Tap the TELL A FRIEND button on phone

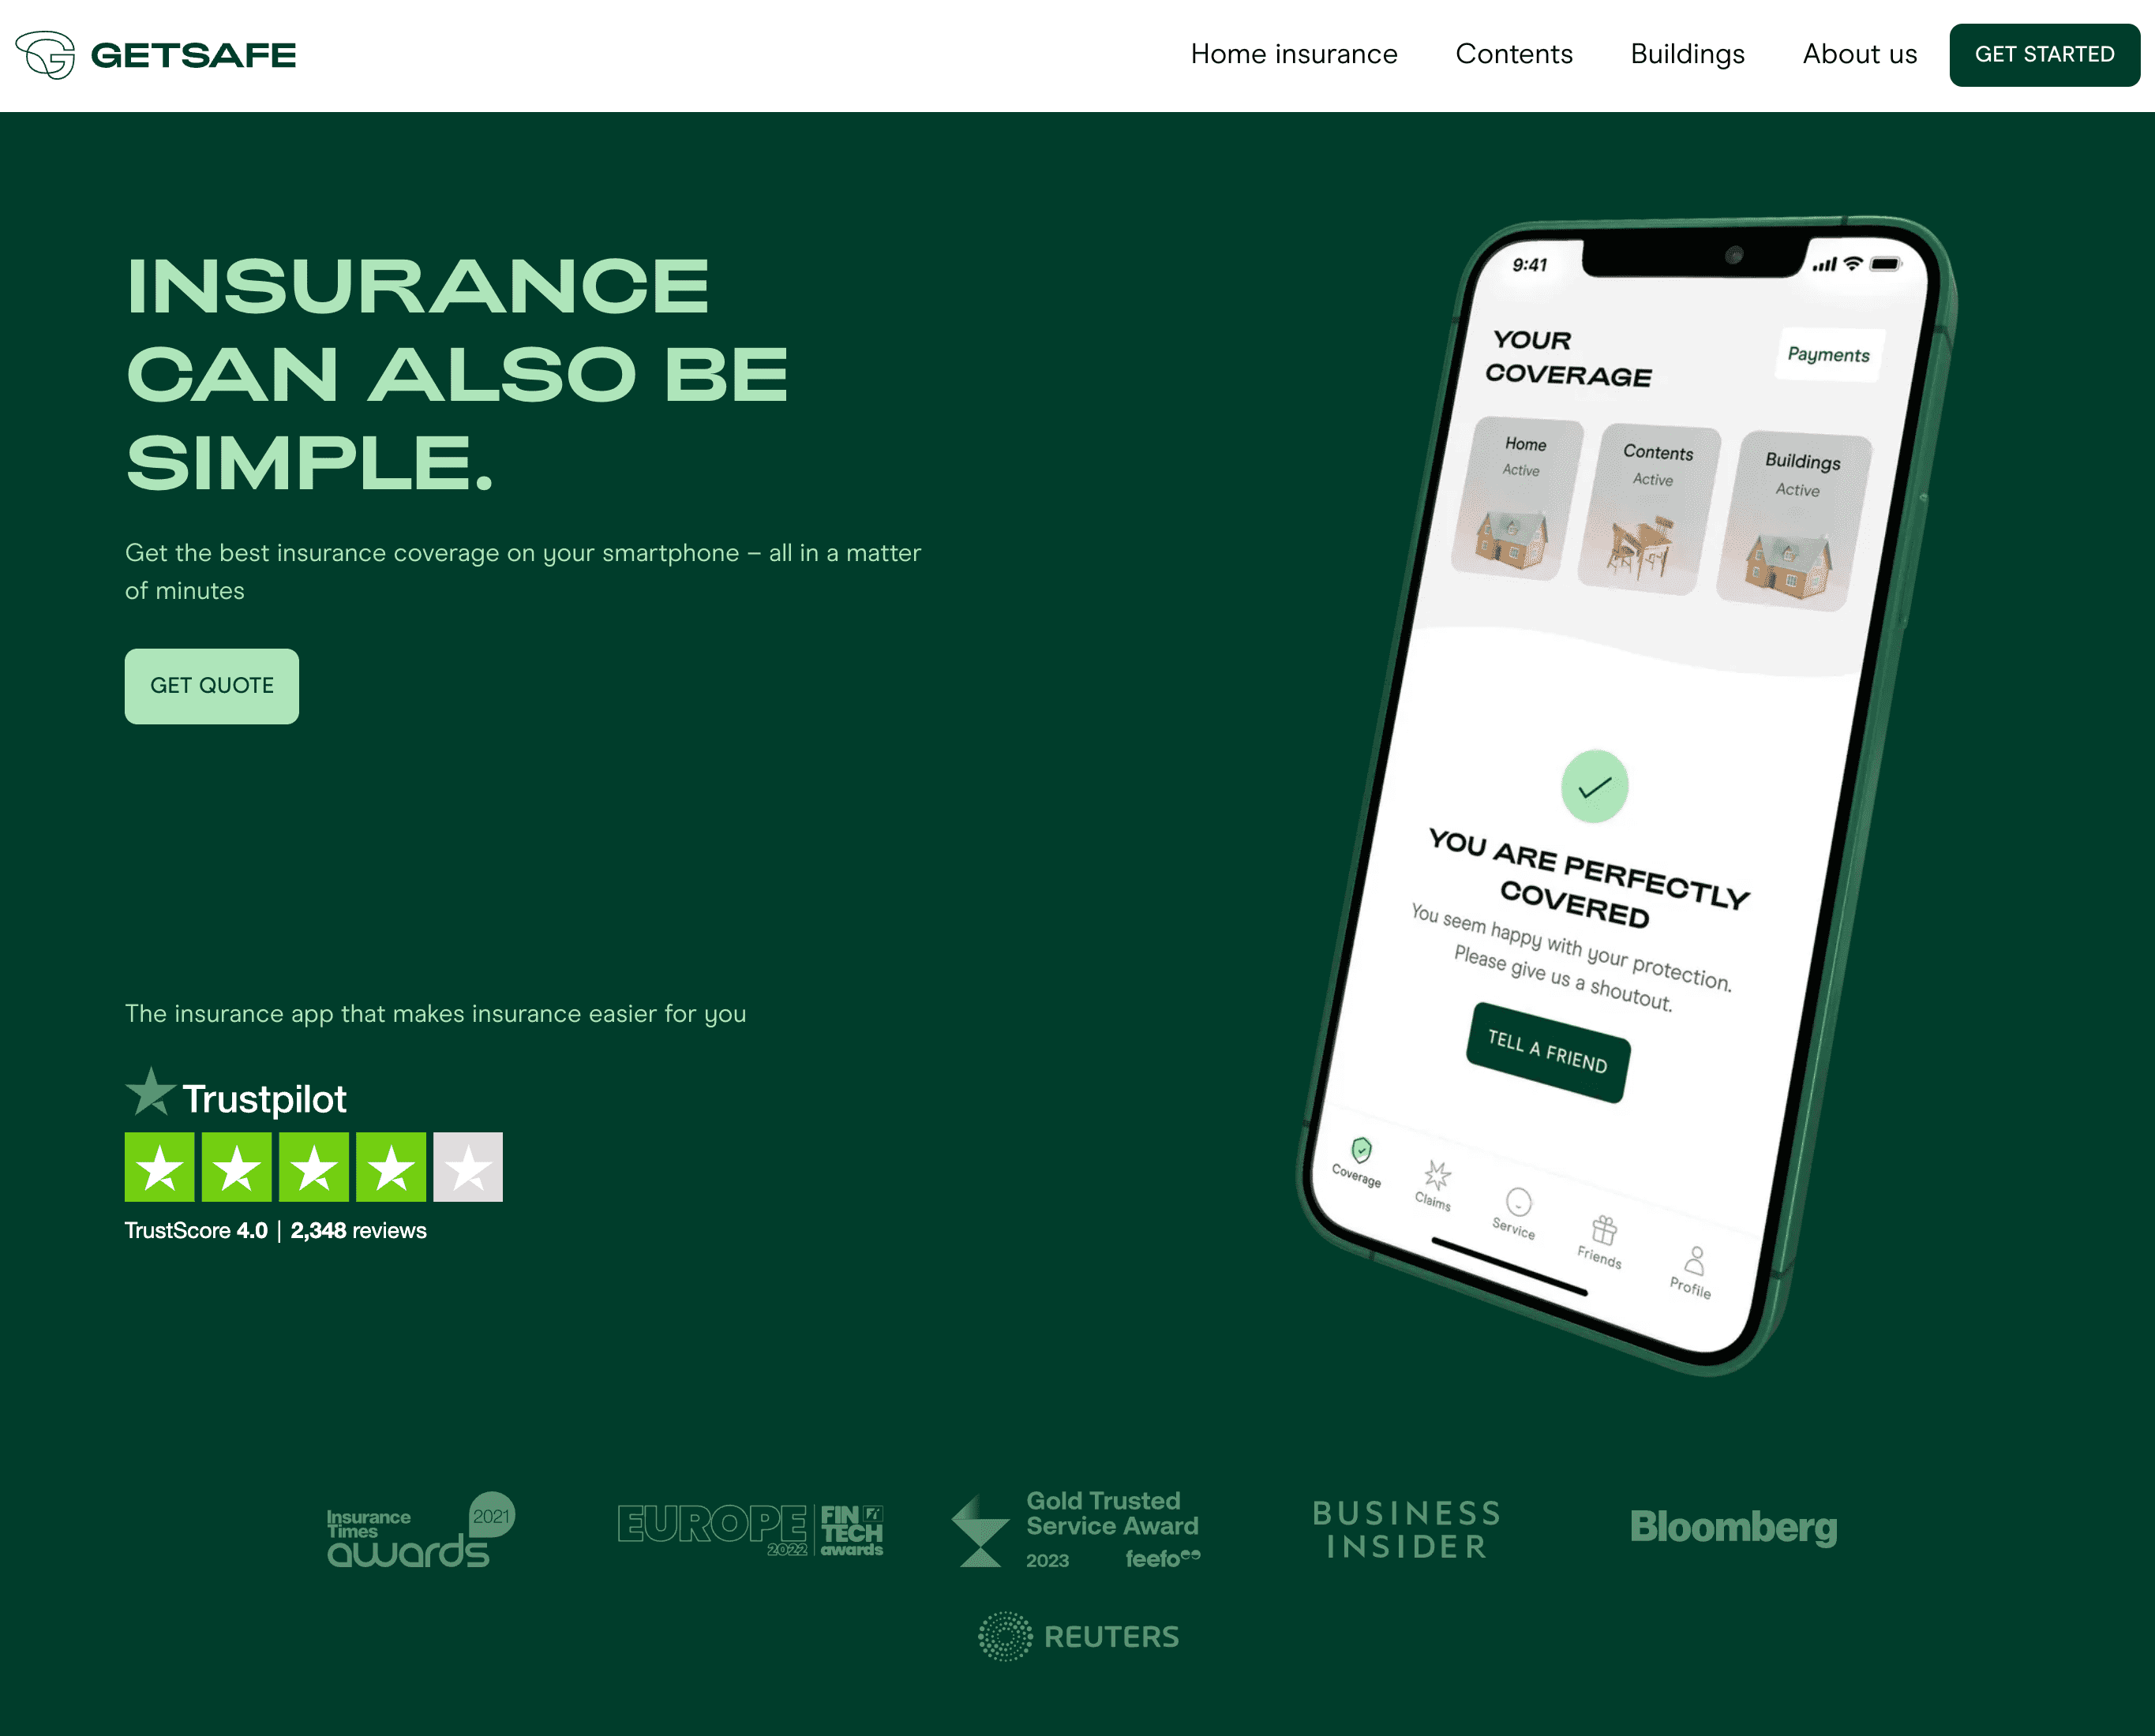(1548, 1052)
